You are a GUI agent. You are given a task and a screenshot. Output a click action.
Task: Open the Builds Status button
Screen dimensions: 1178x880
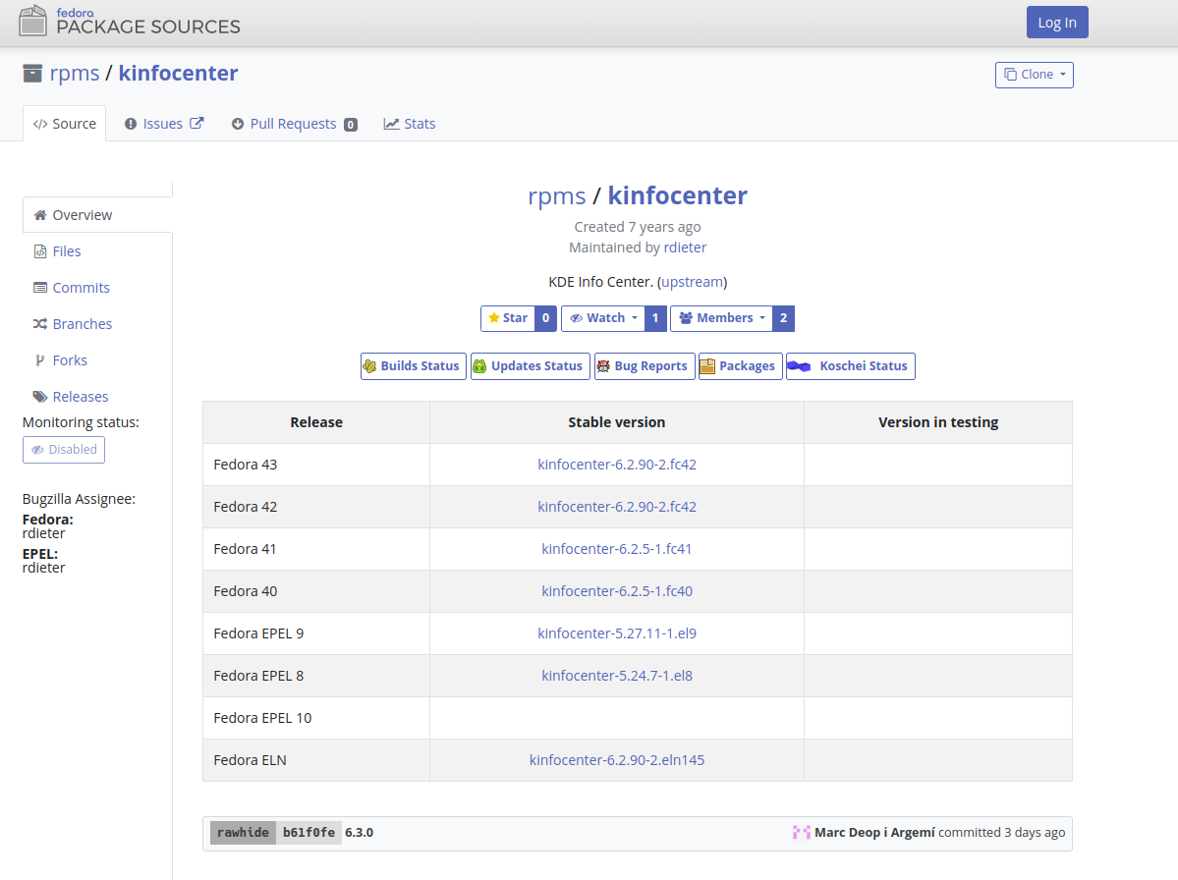tap(414, 365)
